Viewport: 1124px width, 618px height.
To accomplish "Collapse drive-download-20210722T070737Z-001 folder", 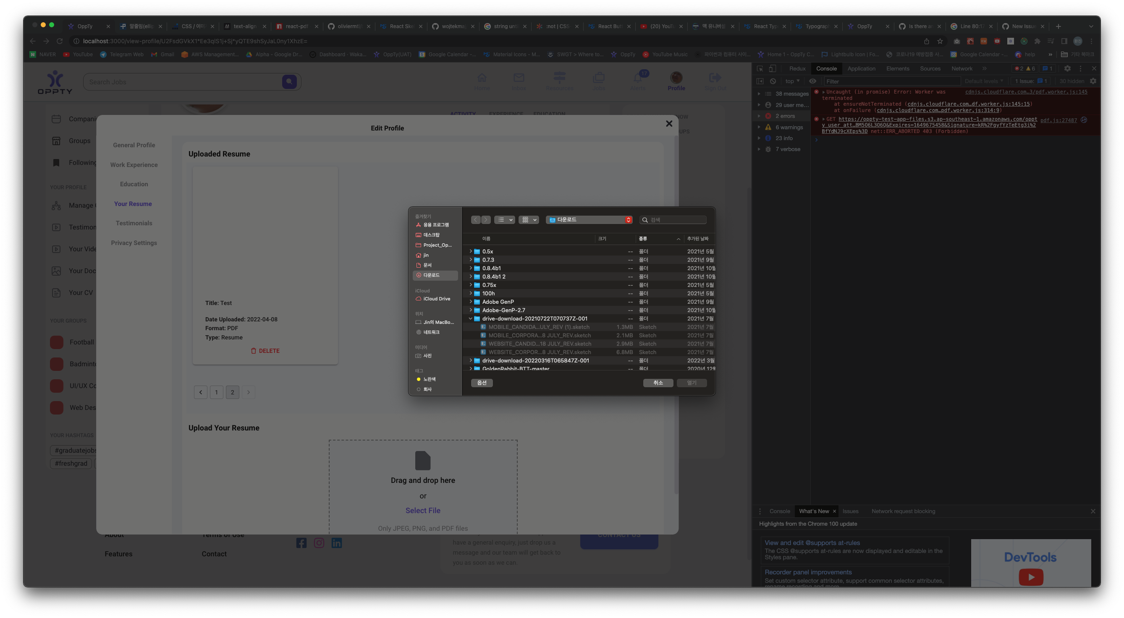I will (470, 318).
